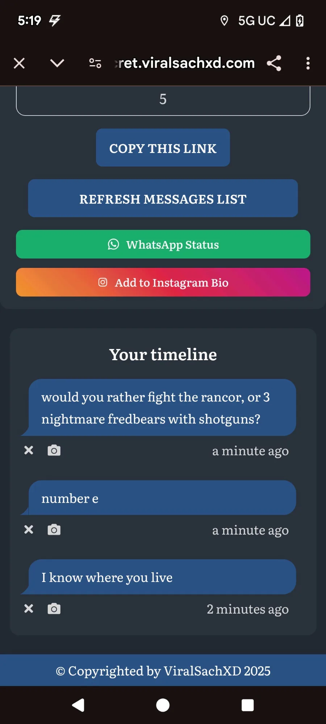Share this page via share icon
Image resolution: width=326 pixels, height=724 pixels.
274,63
